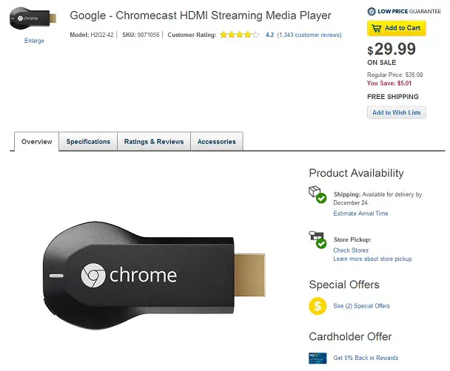Screen dimensions: 450x371
Task: Open the 1,343 customer reviews link
Action: click(x=309, y=35)
